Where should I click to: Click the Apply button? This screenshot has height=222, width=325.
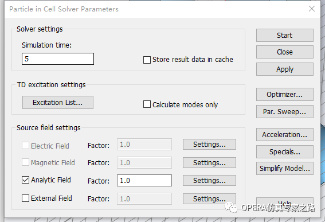pos(284,69)
